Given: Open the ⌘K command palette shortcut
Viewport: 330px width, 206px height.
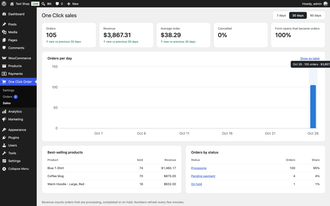Looking at the screenshot, I should click(49, 4).
